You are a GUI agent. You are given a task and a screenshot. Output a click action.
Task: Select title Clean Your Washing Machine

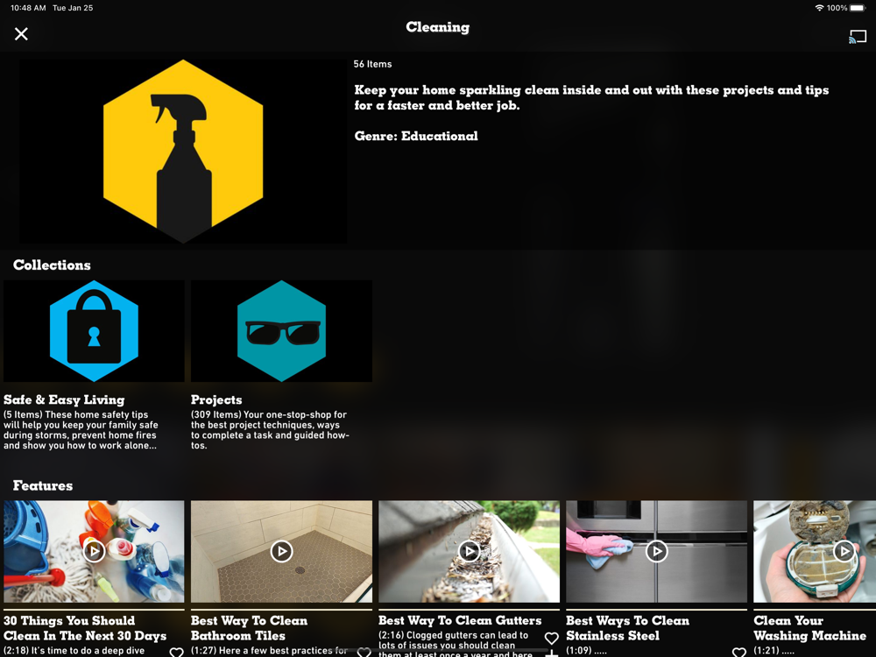[x=809, y=628]
